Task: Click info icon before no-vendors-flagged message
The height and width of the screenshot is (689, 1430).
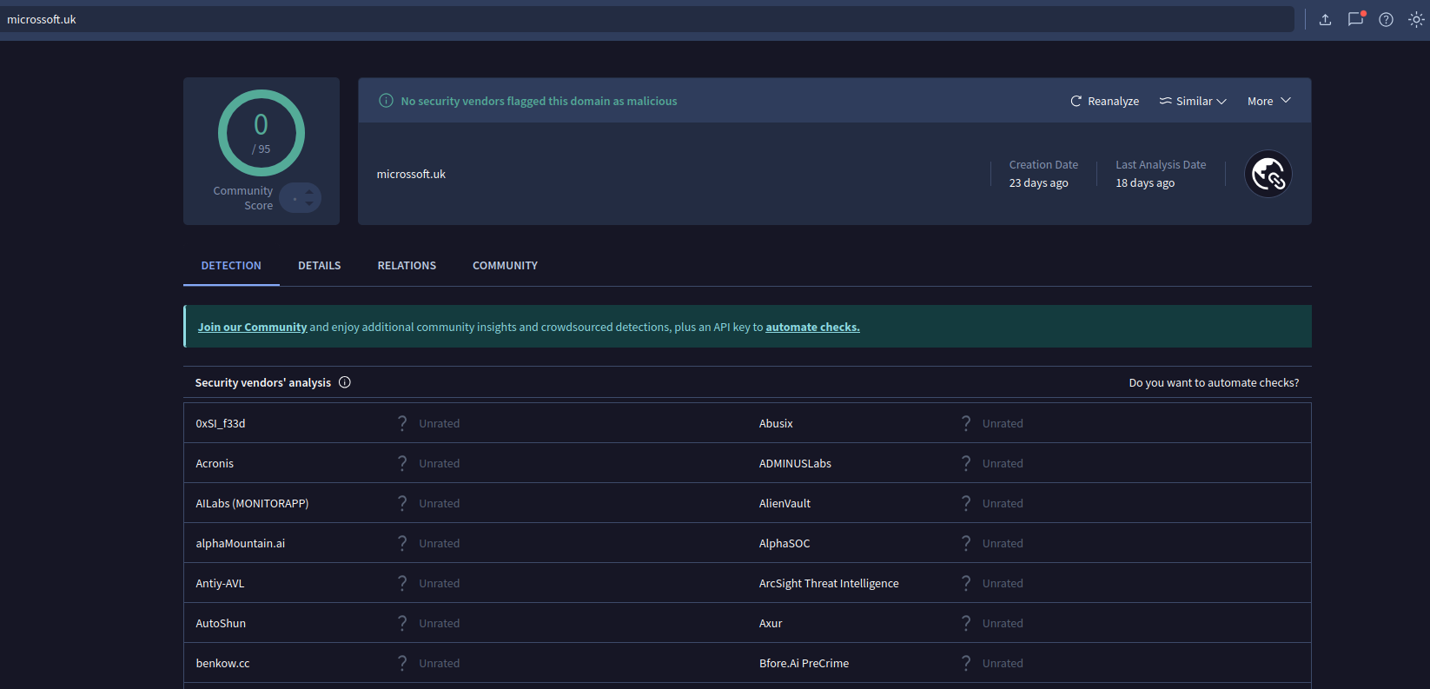Action: pyautogui.click(x=387, y=101)
